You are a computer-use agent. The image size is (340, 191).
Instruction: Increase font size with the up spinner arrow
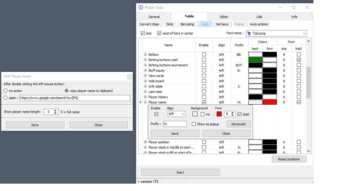coord(232,112)
